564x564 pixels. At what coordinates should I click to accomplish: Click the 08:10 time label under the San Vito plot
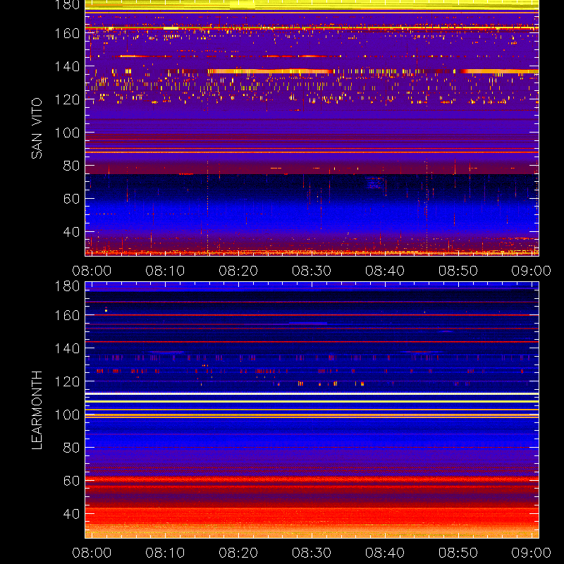point(165,271)
